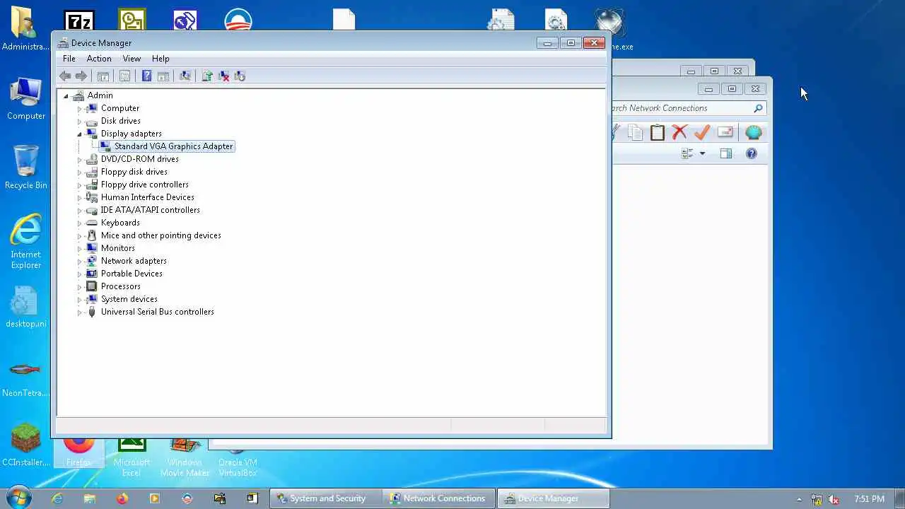Viewport: 905px width, 509px height.
Task: Click the orange checkmark icon in Network Connections
Action: (702, 132)
